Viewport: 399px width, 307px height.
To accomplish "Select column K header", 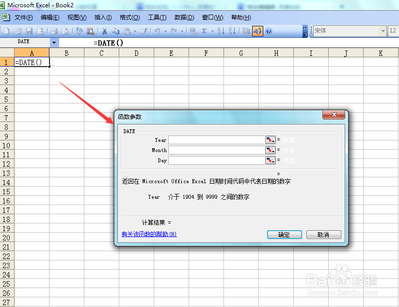I will pos(381,53).
